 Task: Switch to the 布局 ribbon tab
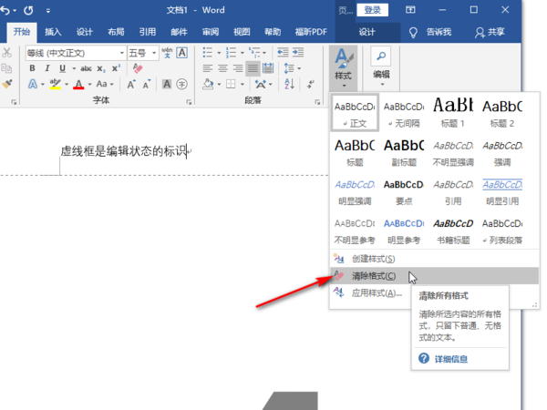click(x=116, y=32)
